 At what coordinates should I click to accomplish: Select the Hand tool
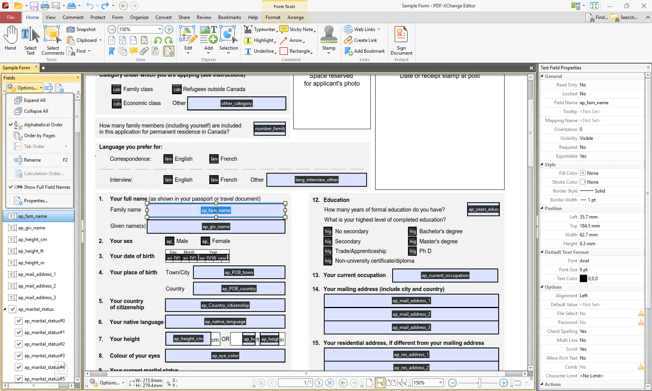pyautogui.click(x=10, y=38)
